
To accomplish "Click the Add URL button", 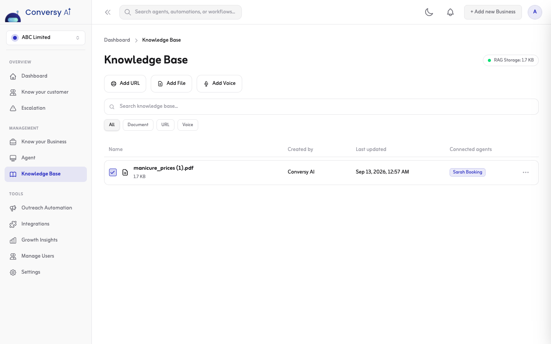I will pyautogui.click(x=125, y=83).
